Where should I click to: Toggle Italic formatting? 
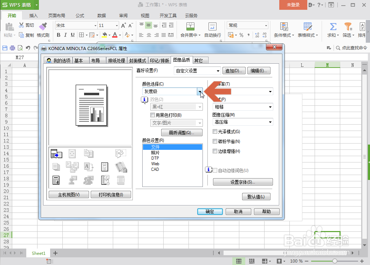(66, 35)
